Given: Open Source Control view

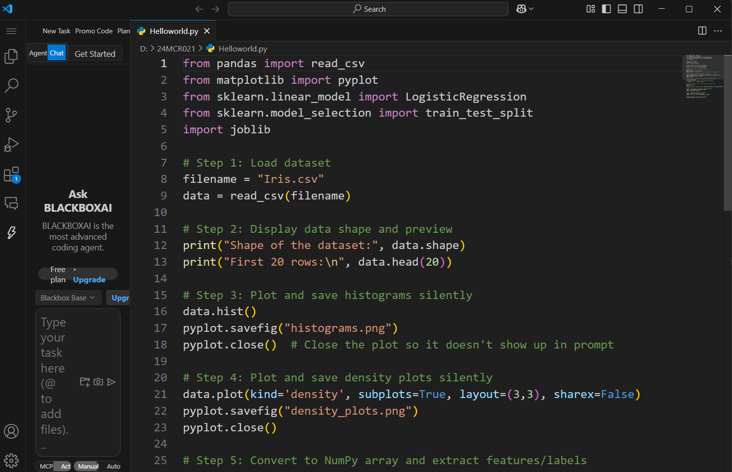Looking at the screenshot, I should pos(11,115).
